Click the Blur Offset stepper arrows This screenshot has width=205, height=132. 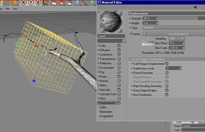pyautogui.click(x=183, y=43)
